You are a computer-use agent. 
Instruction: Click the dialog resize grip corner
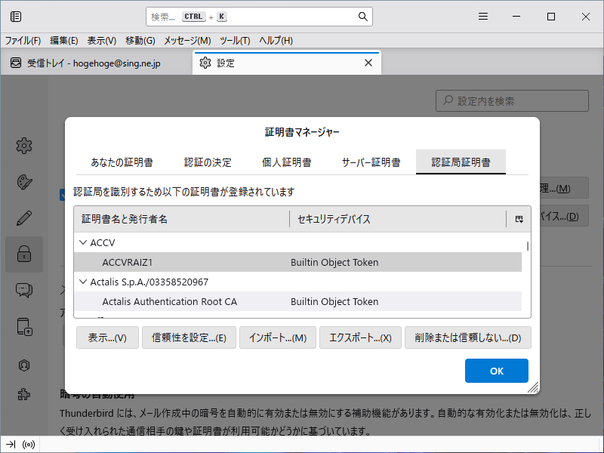[533, 387]
